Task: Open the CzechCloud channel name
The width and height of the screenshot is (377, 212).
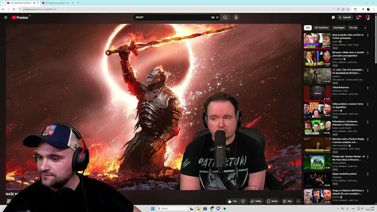Action: click(x=338, y=59)
